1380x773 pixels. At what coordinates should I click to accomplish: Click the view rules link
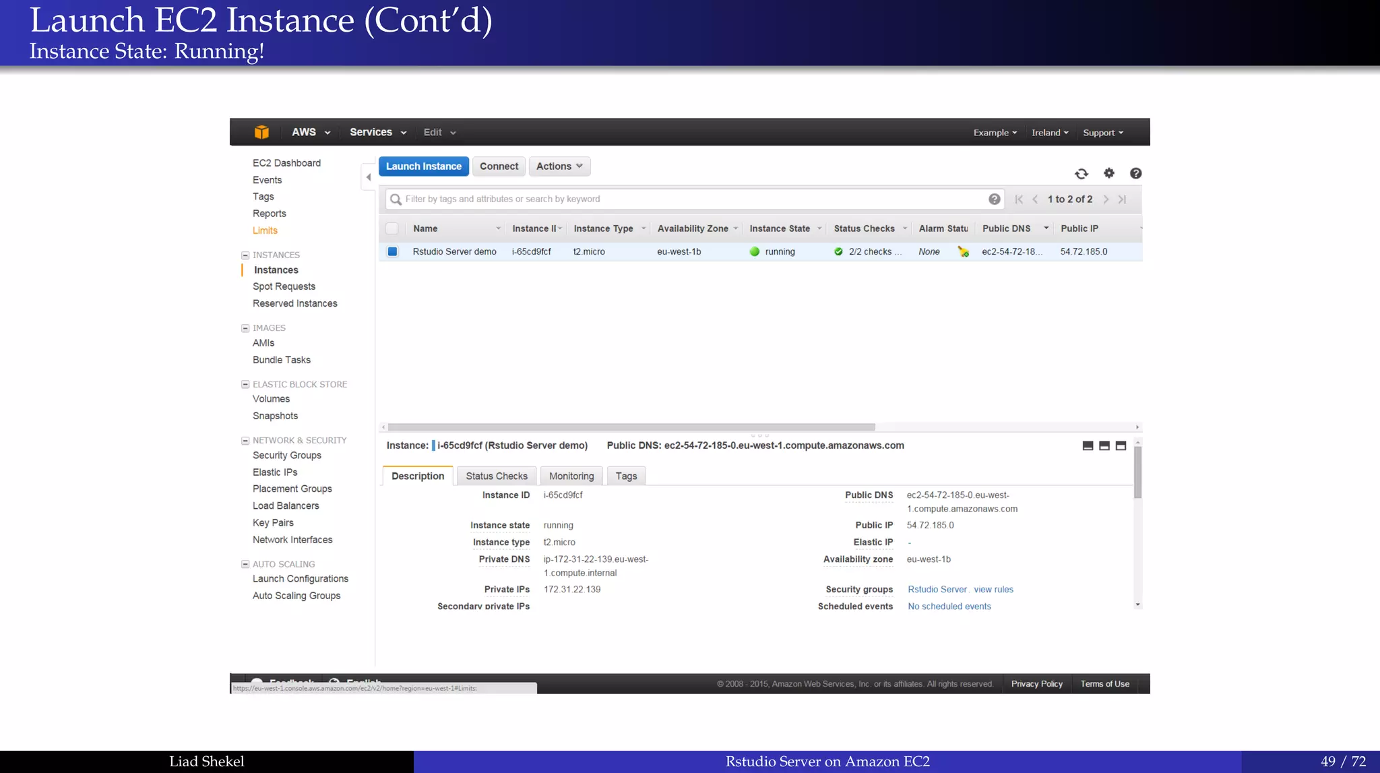(x=993, y=590)
